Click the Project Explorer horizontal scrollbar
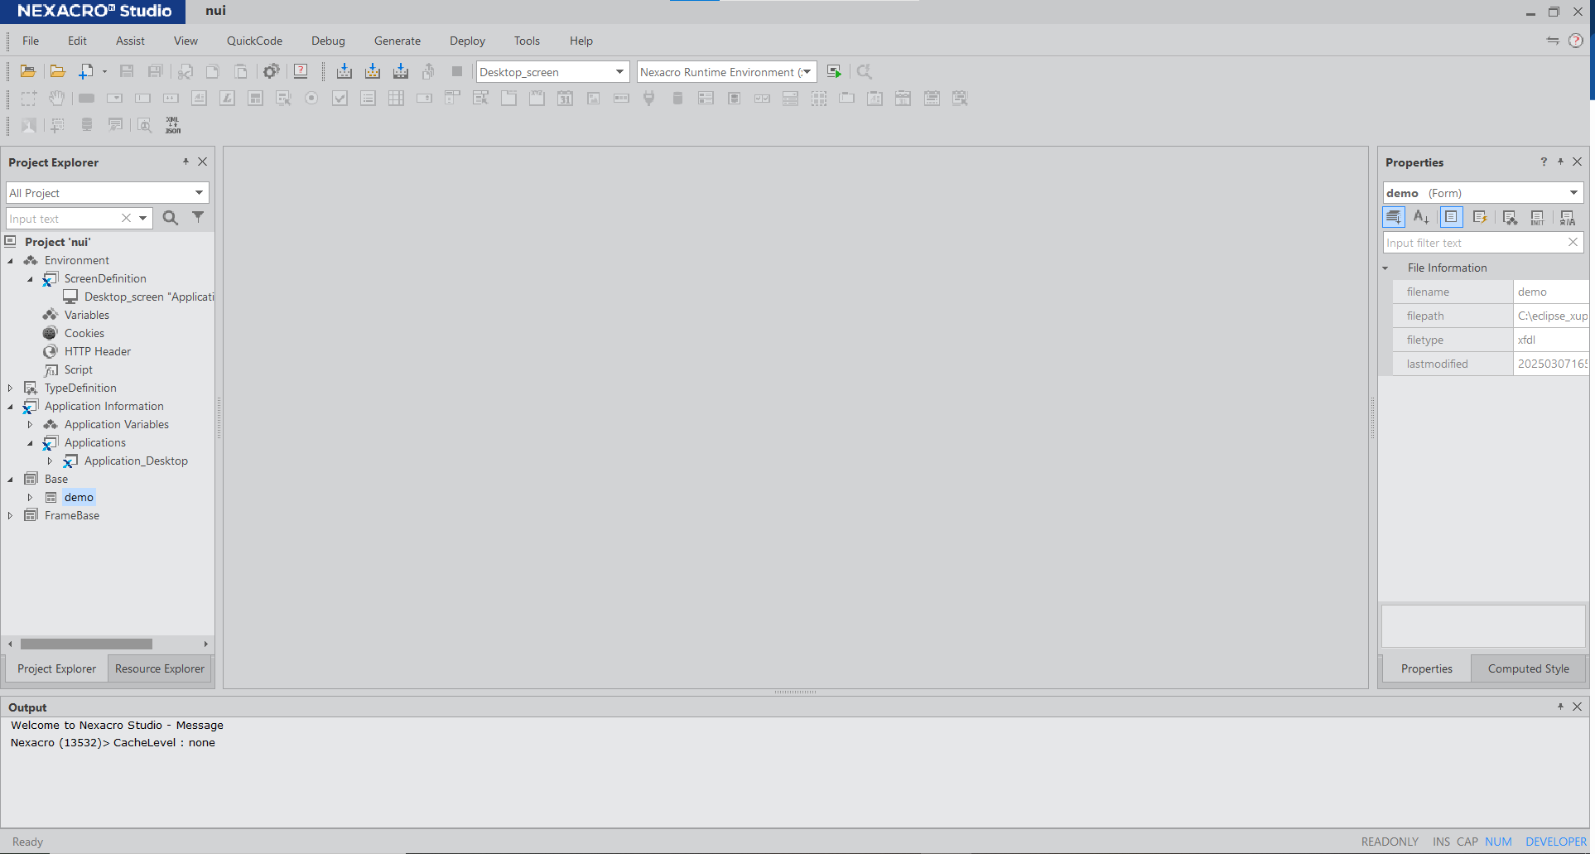 (x=86, y=644)
